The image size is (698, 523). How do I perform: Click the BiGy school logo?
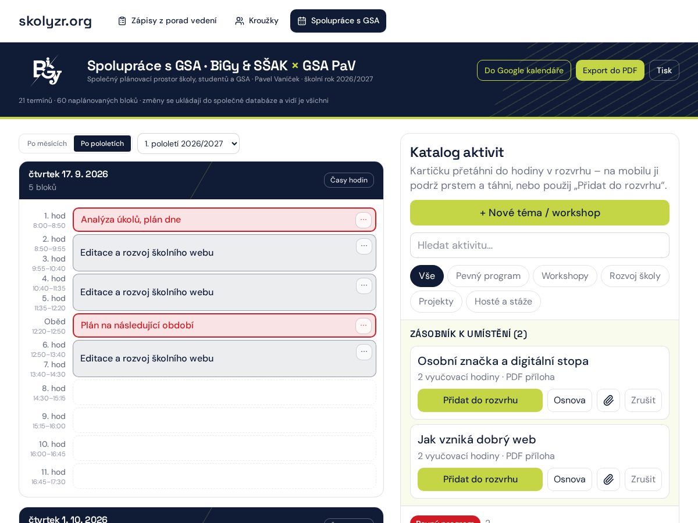coord(47,71)
